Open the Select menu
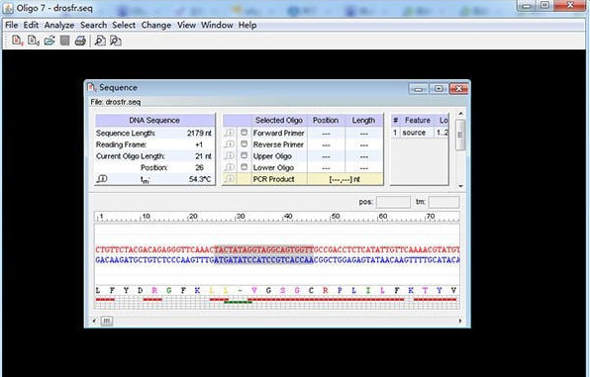 point(124,25)
